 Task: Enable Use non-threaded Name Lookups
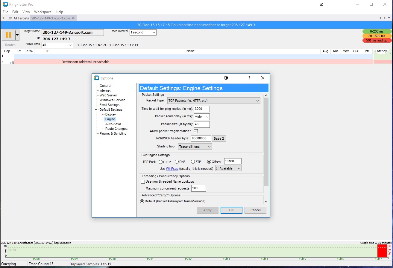pos(143,181)
